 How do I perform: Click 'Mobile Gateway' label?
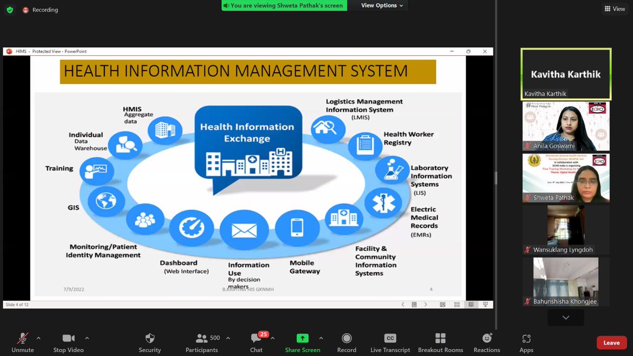(x=305, y=267)
